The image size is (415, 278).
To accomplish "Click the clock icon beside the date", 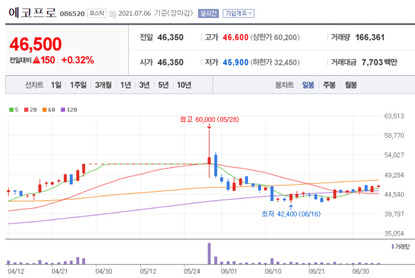I will (x=113, y=14).
